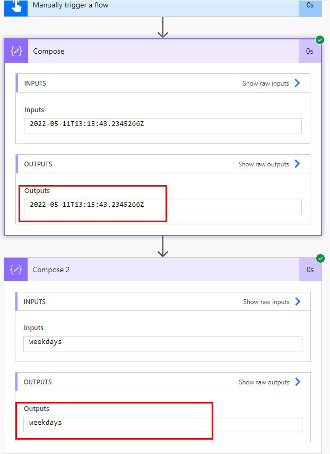
Task: Click the green success checkmark on Compose 2
Action: coord(320,258)
